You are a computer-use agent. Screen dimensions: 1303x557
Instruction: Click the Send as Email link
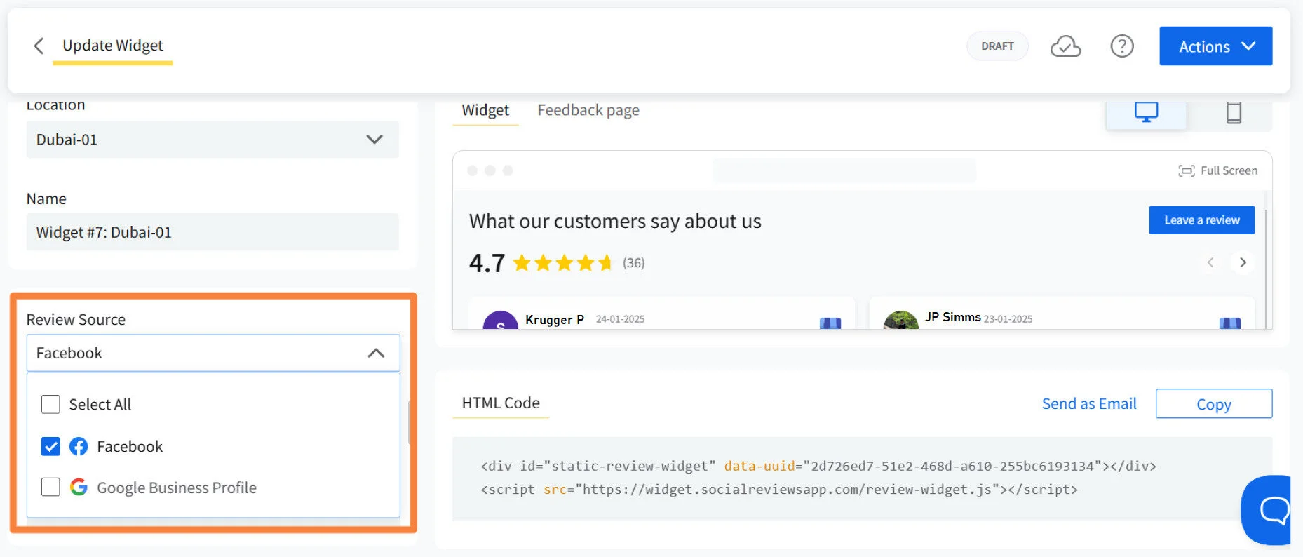pyautogui.click(x=1088, y=404)
